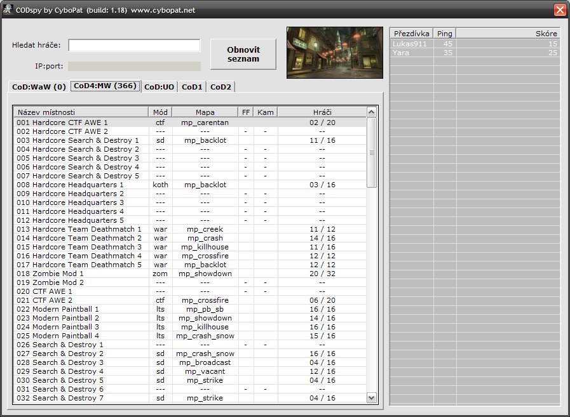Image resolution: width=570 pixels, height=417 pixels.
Task: Sort by the Mapa column header
Action: pyautogui.click(x=205, y=112)
